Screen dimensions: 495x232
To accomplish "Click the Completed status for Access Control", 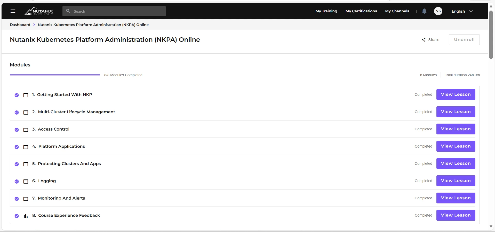I will (x=423, y=129).
